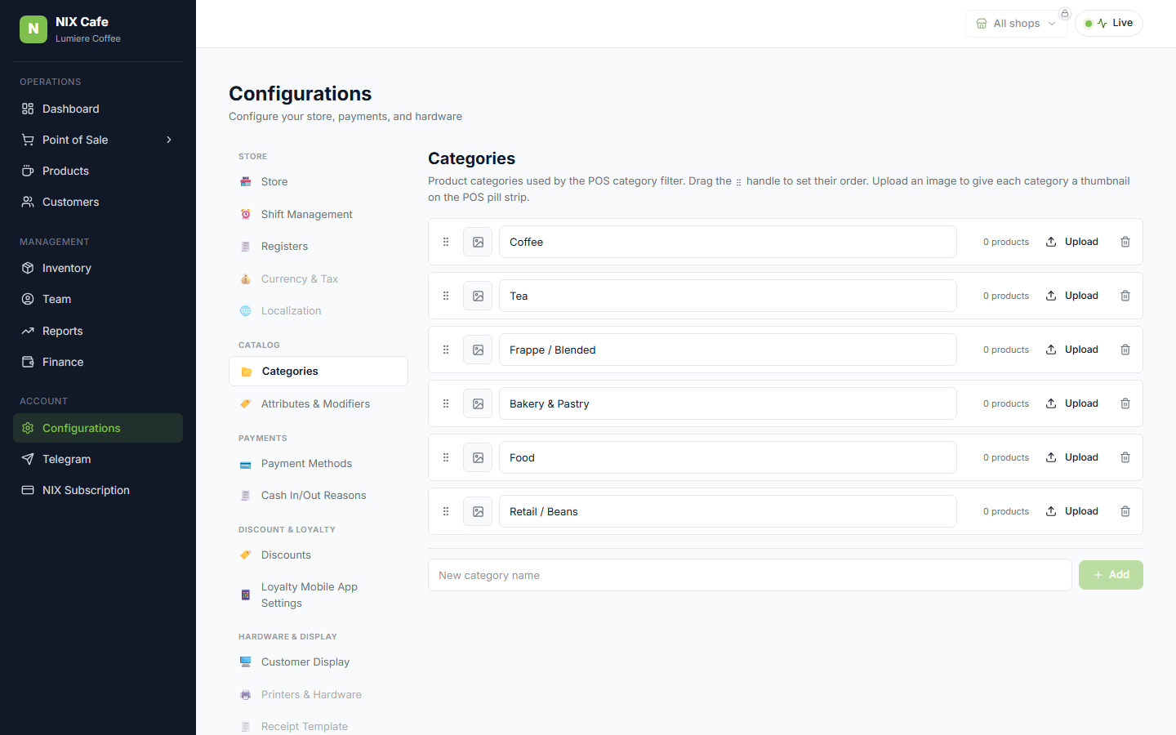Click Frappe / Blended image placeholder

click(x=478, y=350)
